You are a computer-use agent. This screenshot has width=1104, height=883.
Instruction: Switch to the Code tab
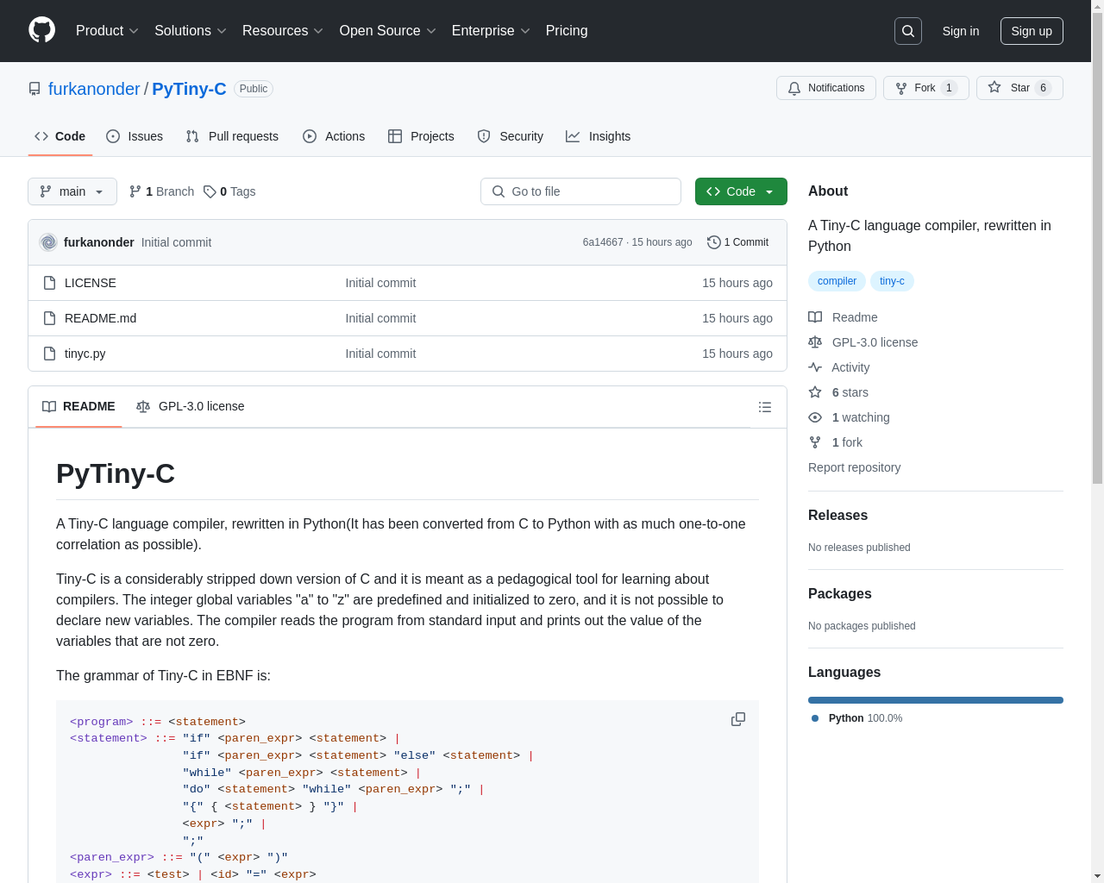coord(60,136)
